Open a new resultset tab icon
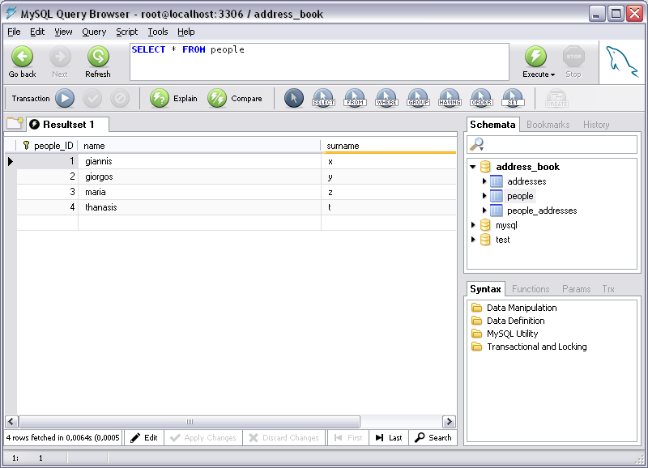This screenshot has width=648, height=468. click(x=15, y=123)
